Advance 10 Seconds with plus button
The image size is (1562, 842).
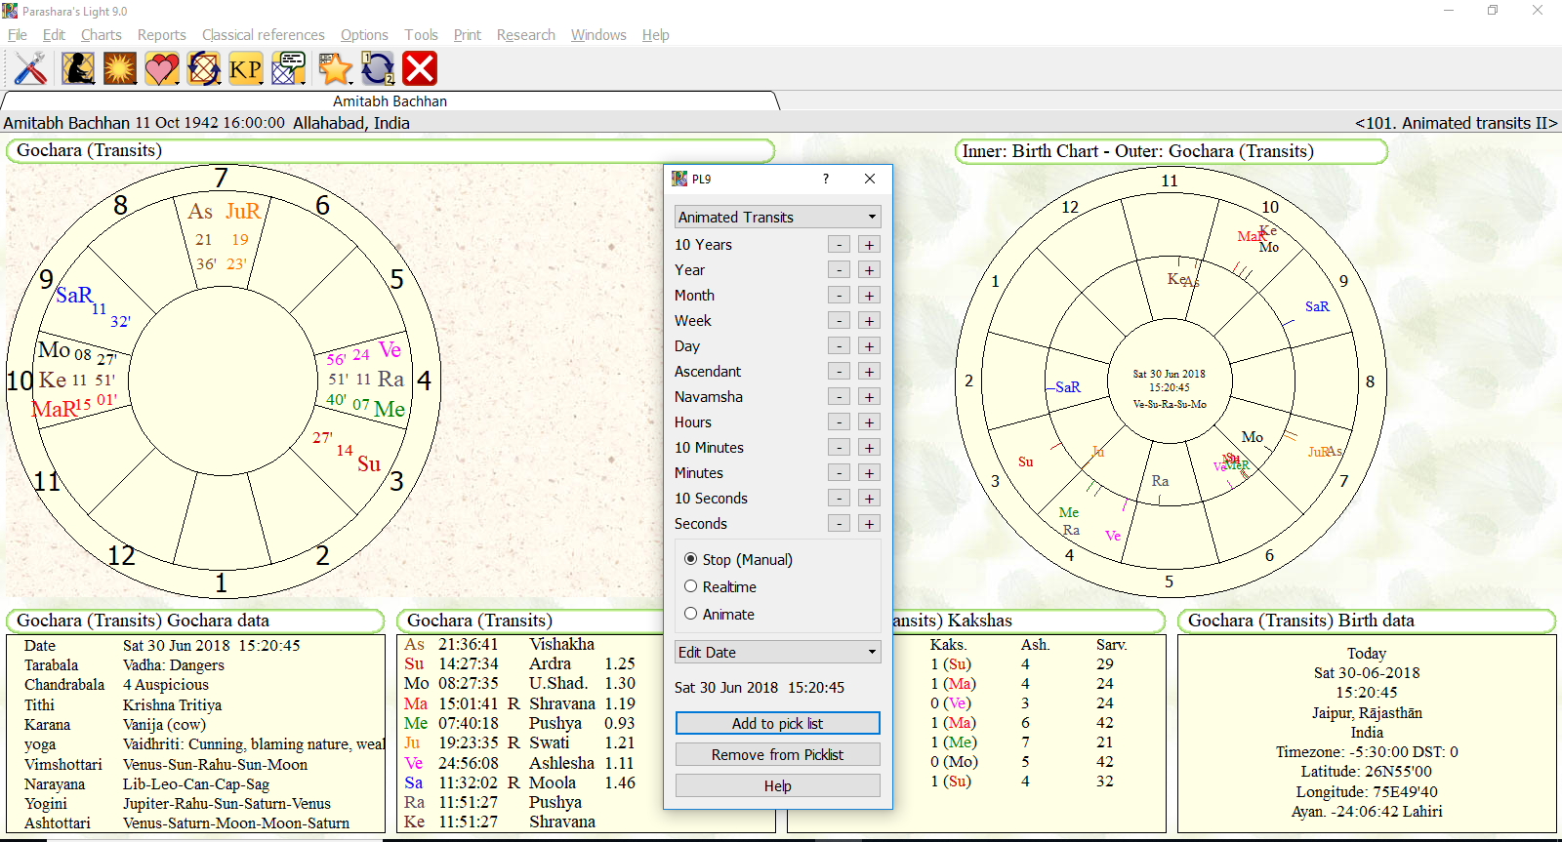[x=870, y=499]
